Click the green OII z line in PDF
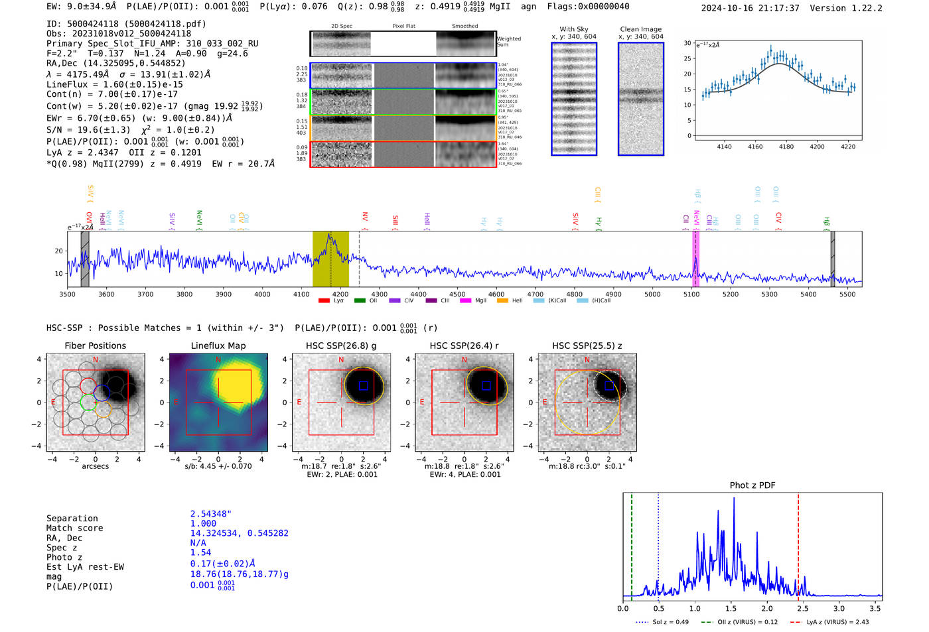This screenshot has height=632, width=929. 632,546
